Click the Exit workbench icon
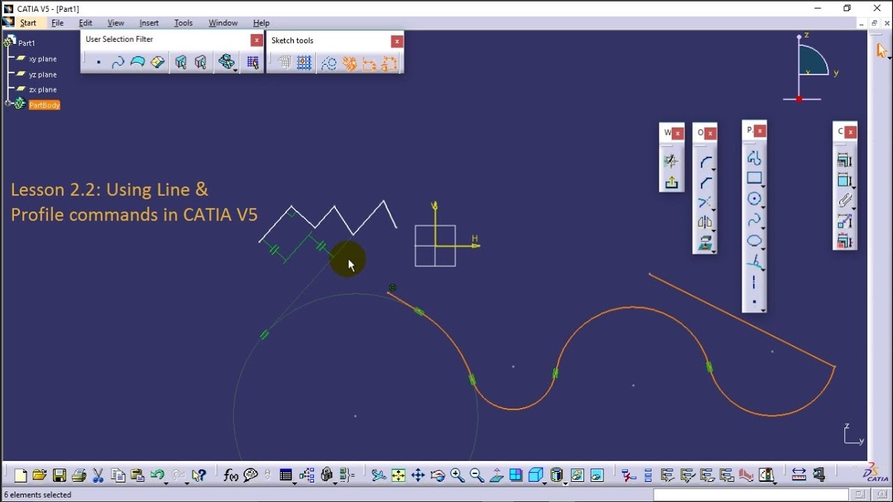 coord(671,182)
